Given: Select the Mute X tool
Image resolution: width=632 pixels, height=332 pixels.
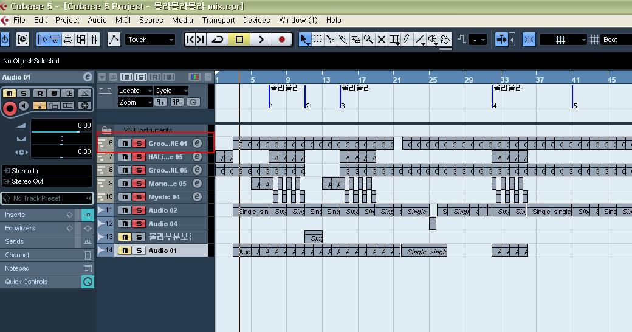Looking at the screenshot, I should tap(381, 40).
